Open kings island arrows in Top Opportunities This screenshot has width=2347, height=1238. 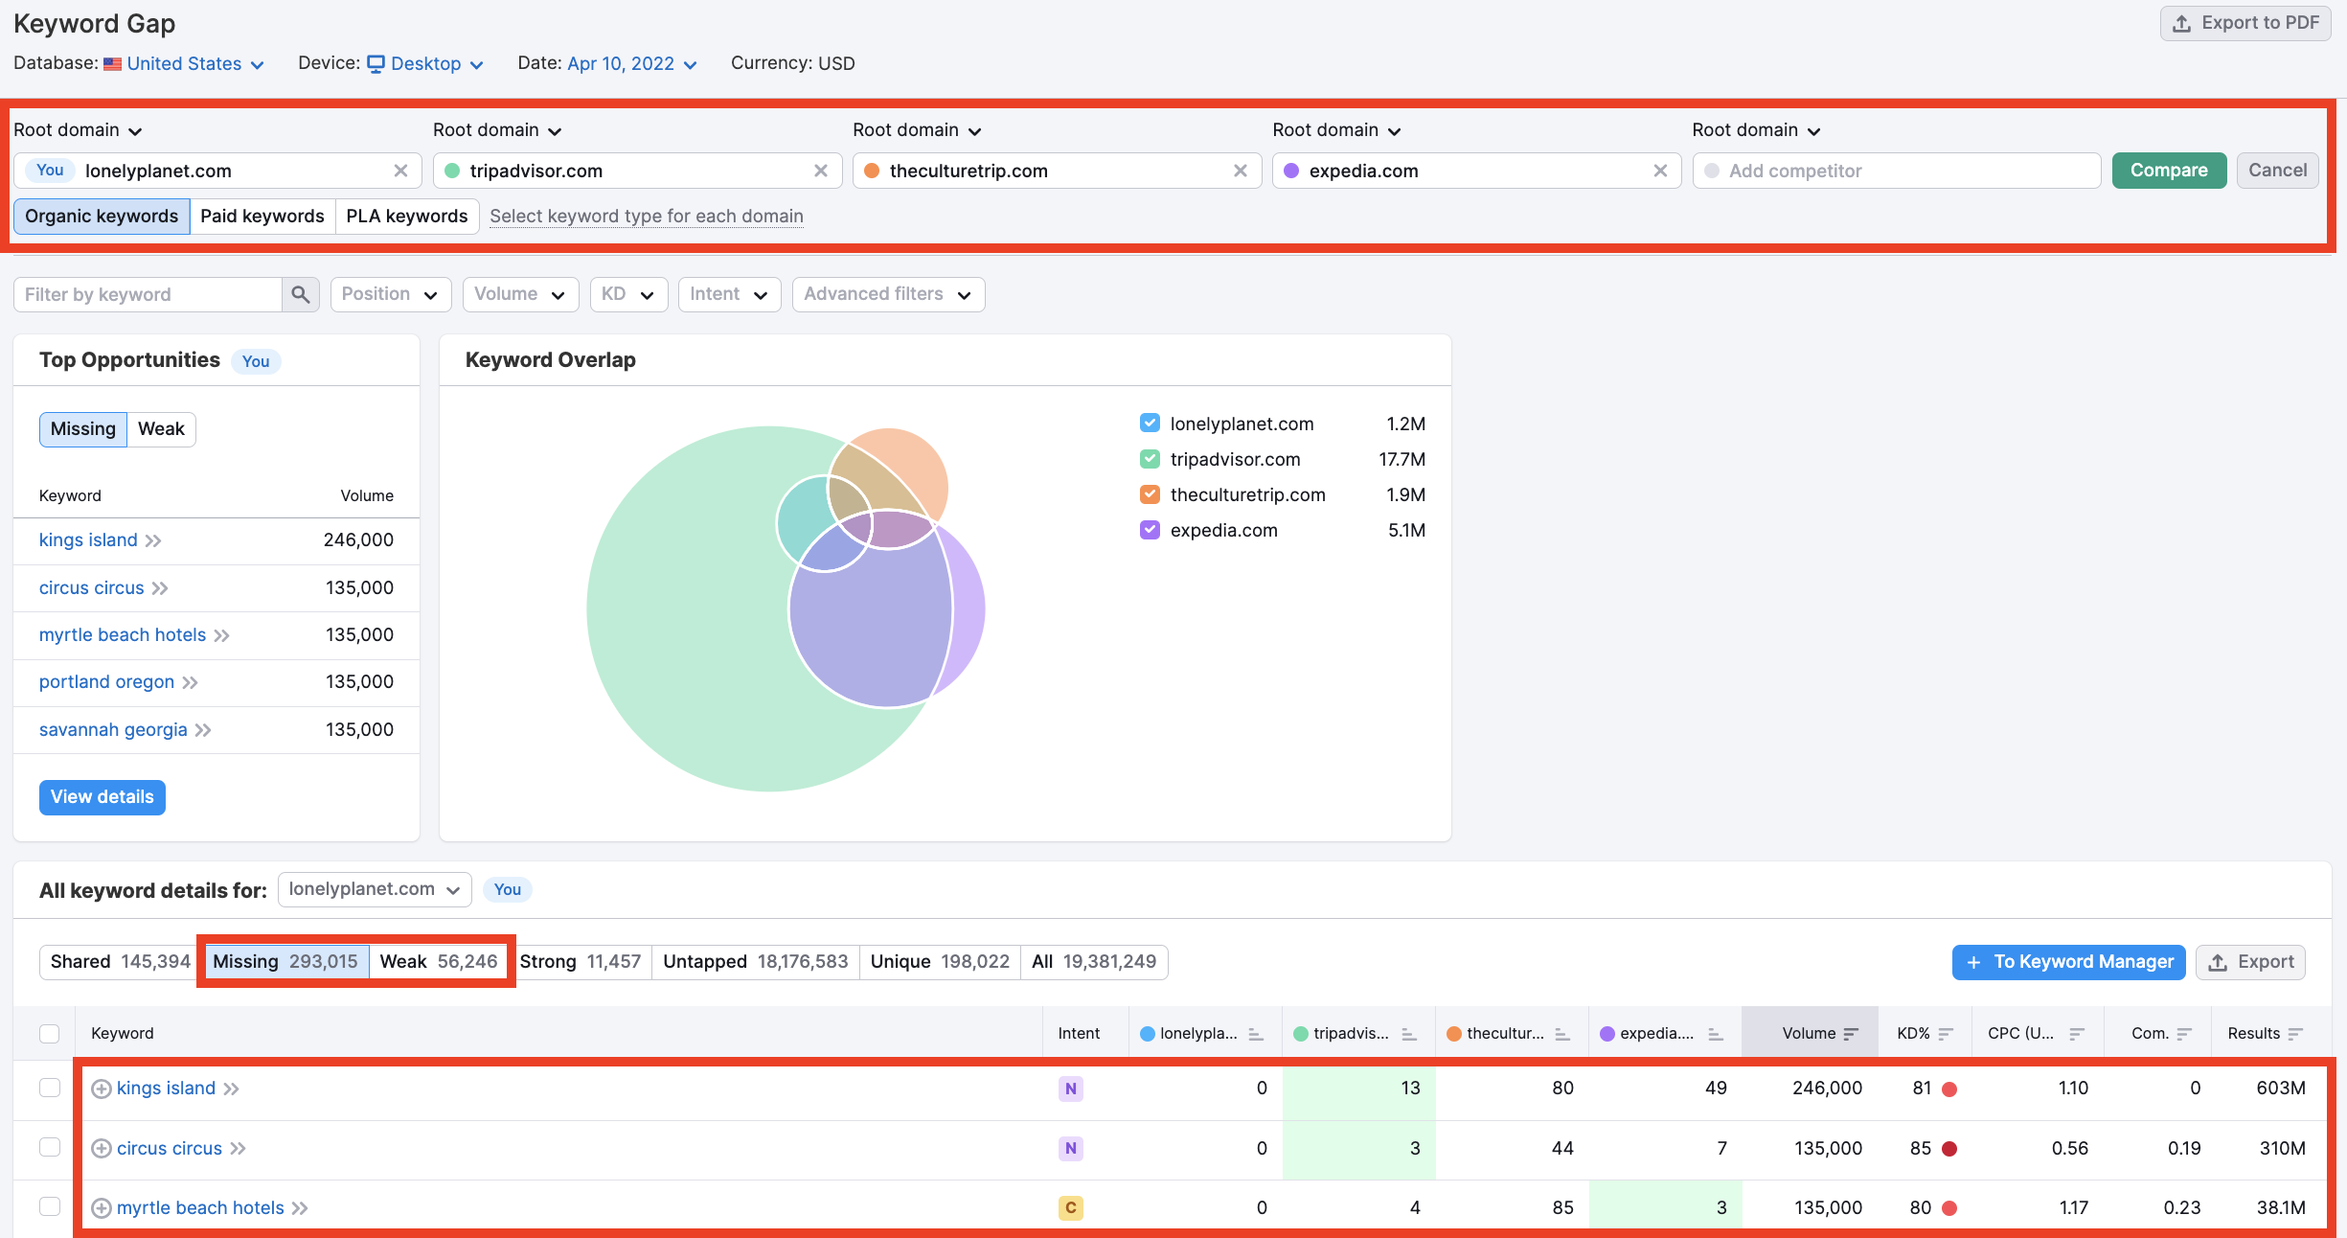click(153, 540)
